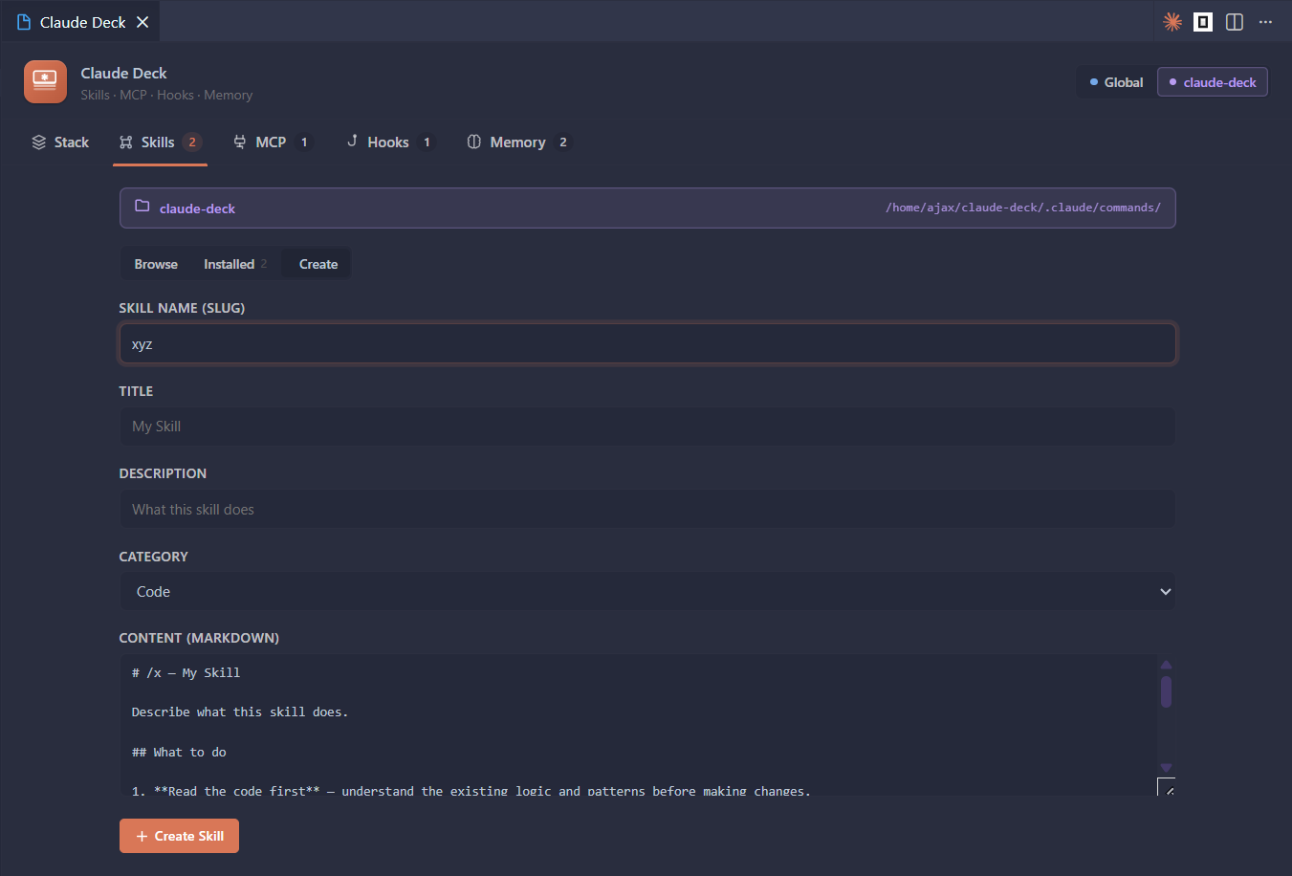The height and width of the screenshot is (876, 1292).
Task: Click the Create Skill button
Action: click(x=179, y=836)
